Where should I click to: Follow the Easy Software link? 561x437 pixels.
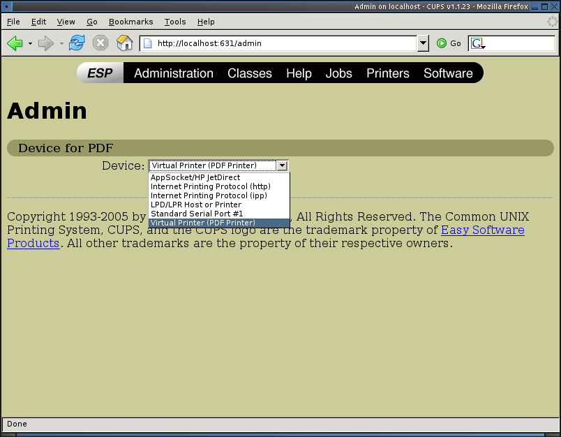pyautogui.click(x=483, y=230)
